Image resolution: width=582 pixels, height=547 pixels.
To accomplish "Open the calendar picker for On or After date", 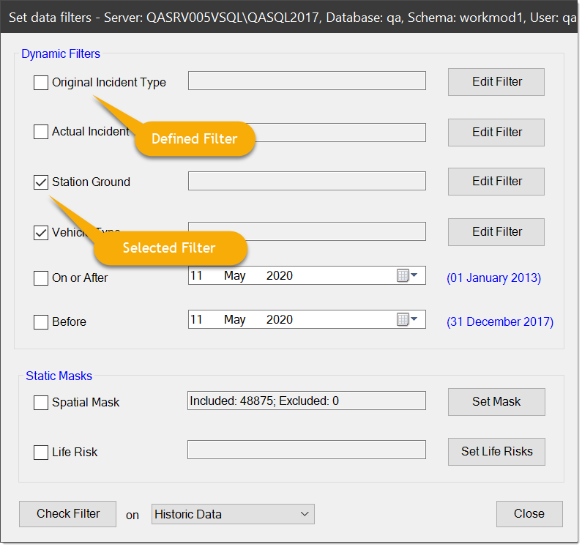I will click(406, 276).
